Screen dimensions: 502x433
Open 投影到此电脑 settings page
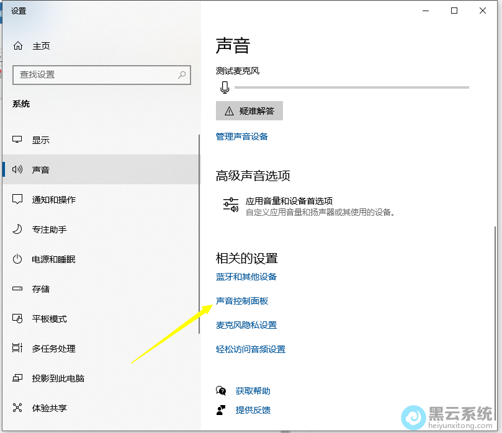pyautogui.click(x=58, y=378)
